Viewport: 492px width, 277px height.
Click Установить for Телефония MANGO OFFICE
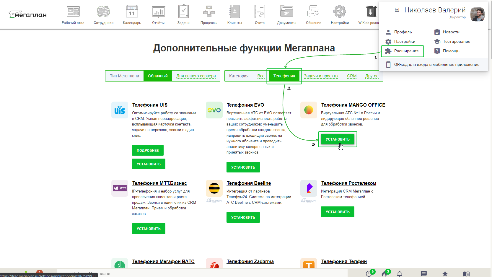pos(338,139)
